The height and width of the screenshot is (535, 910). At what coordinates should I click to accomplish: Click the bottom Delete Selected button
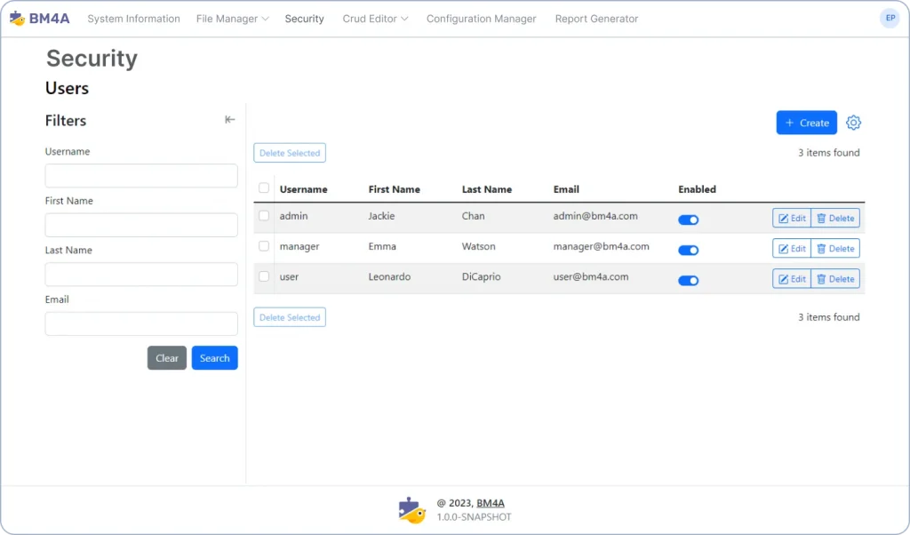pos(290,317)
